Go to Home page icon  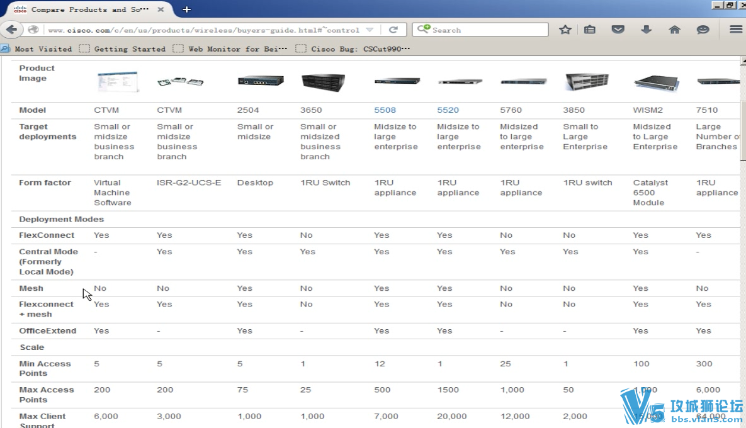coord(674,30)
